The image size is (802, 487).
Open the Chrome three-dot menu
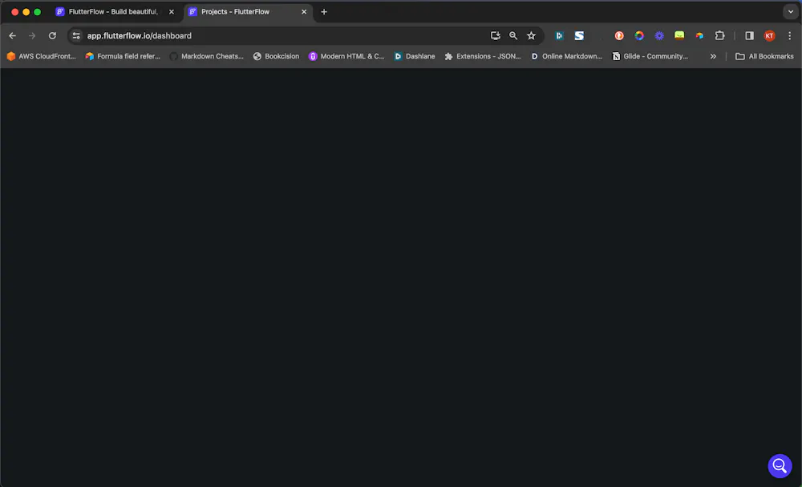[x=790, y=36]
